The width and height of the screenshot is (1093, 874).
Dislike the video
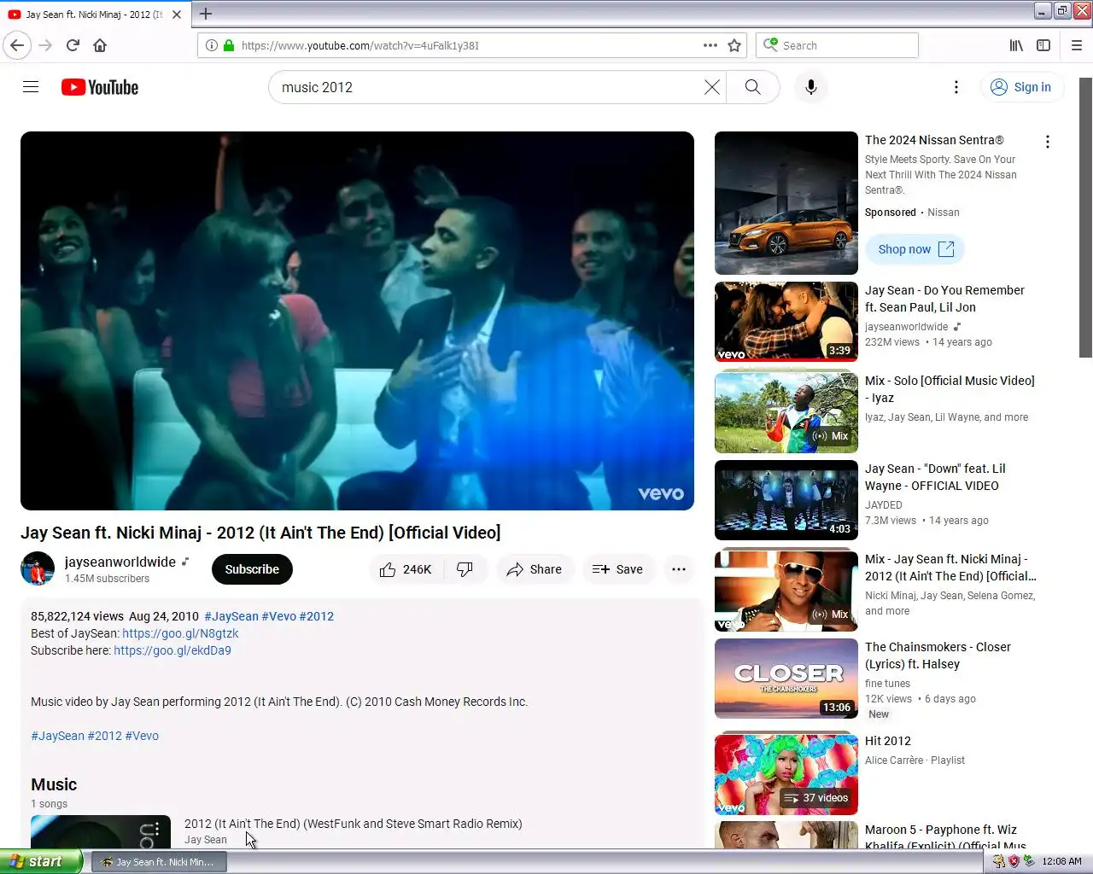tap(465, 569)
